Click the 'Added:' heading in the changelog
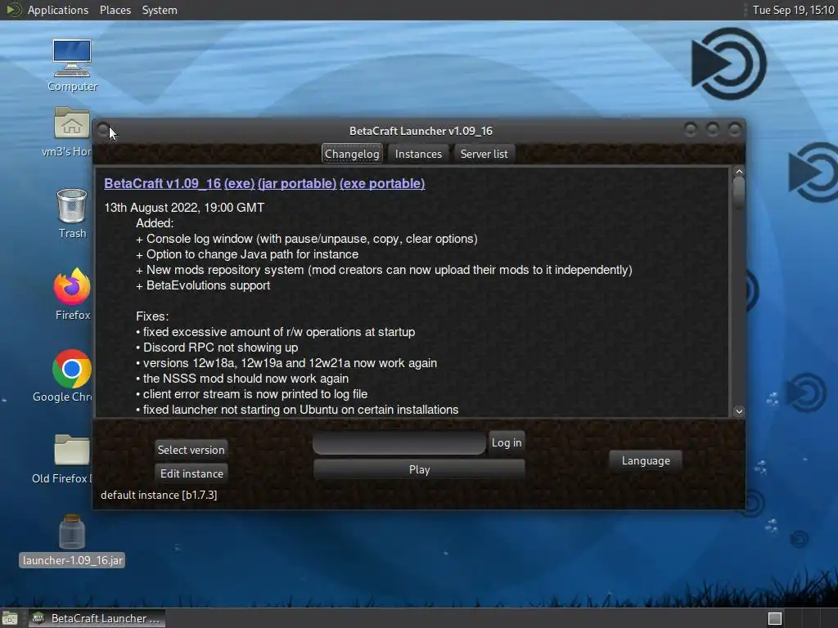This screenshot has width=838, height=628. click(x=155, y=222)
